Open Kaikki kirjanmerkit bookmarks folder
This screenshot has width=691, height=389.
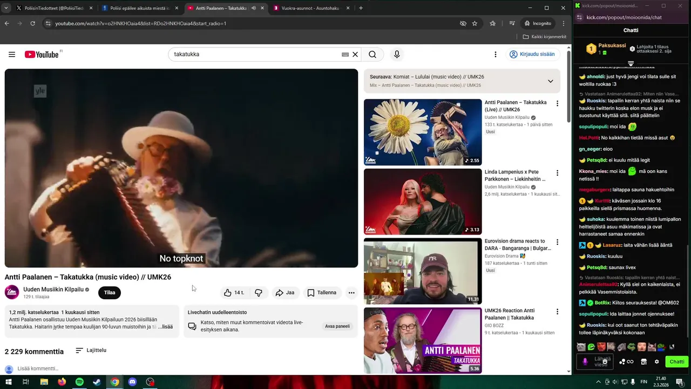click(x=545, y=37)
